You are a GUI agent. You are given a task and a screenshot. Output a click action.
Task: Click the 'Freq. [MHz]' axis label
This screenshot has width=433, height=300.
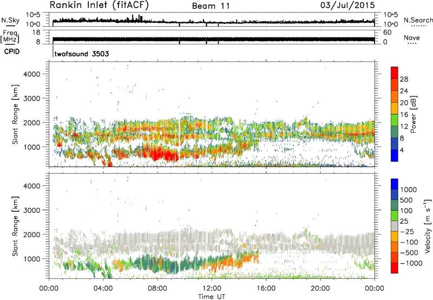click(10, 36)
